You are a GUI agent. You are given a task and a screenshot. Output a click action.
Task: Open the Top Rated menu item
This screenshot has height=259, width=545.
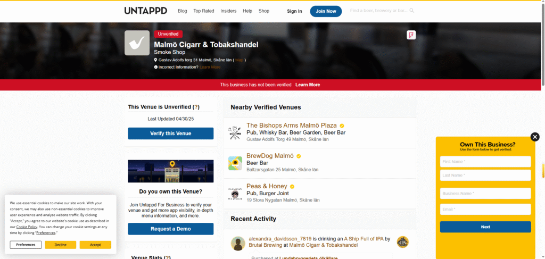point(204,11)
